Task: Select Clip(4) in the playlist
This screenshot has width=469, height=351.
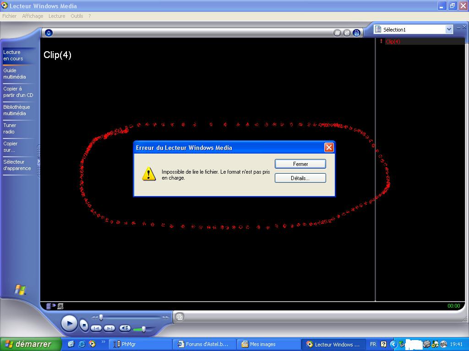Action: coord(393,42)
